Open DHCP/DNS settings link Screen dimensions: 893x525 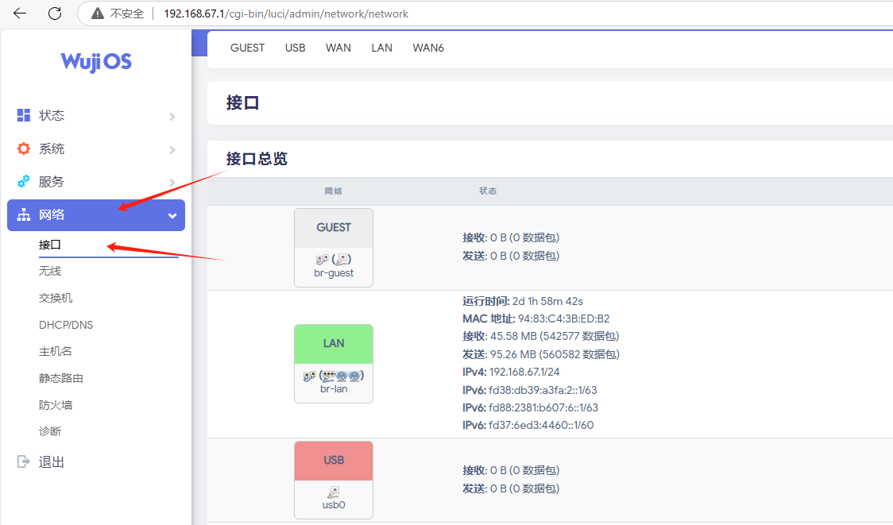[66, 325]
